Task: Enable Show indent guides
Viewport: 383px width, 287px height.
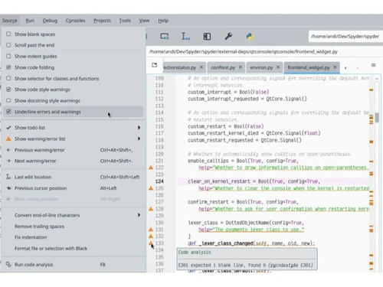Action: [x=8, y=56]
